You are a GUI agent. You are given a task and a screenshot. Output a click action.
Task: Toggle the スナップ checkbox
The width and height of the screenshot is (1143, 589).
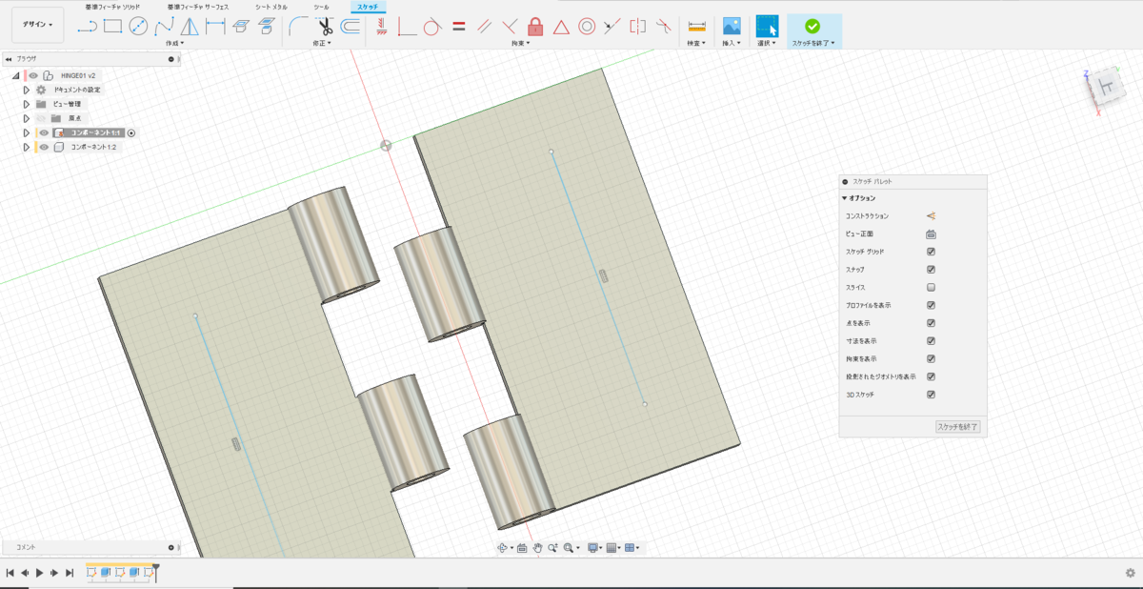click(x=931, y=270)
